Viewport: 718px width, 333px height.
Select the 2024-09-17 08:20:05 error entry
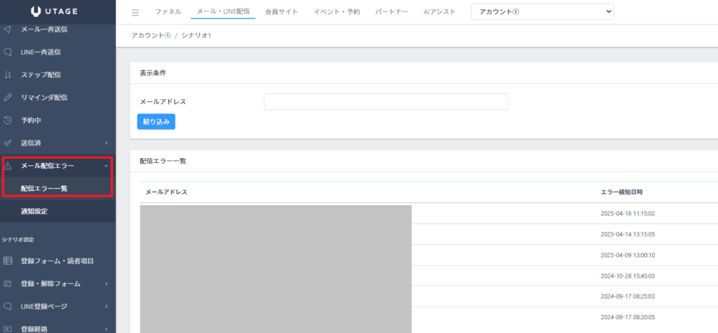628,318
